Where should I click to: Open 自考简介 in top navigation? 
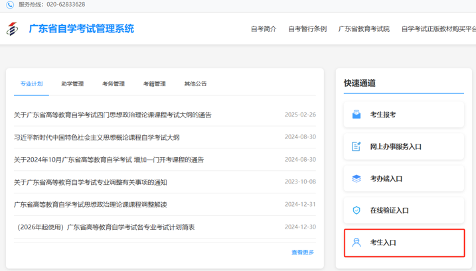coord(264,29)
